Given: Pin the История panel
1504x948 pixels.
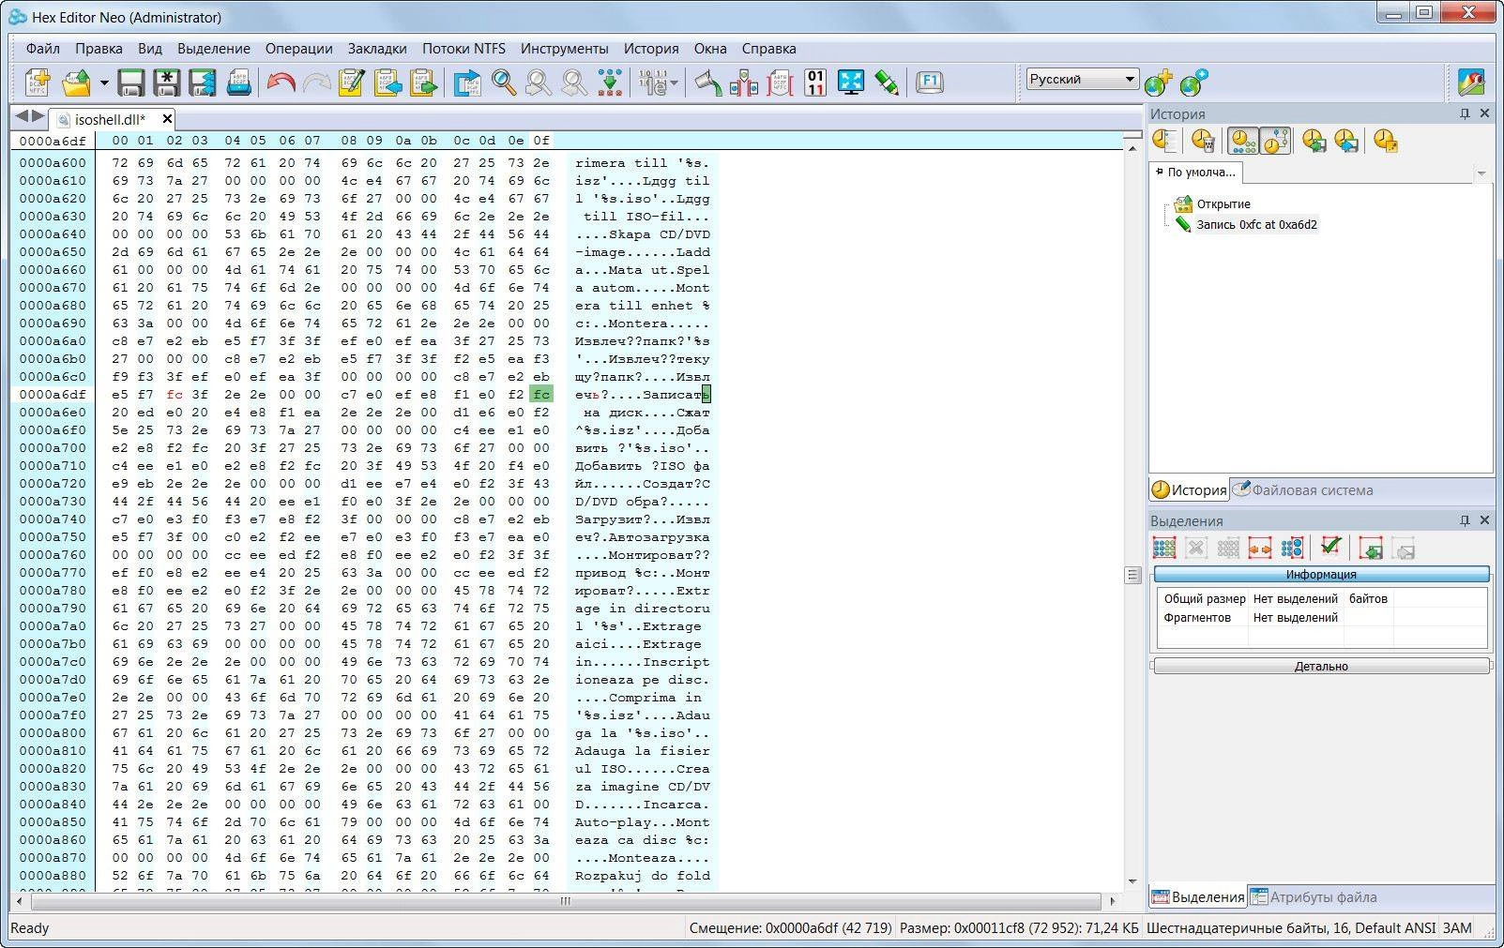Looking at the screenshot, I should click(1465, 113).
